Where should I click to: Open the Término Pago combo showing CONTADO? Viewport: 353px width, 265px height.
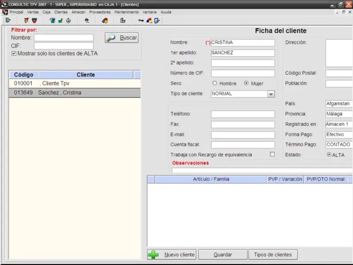pos(339,145)
